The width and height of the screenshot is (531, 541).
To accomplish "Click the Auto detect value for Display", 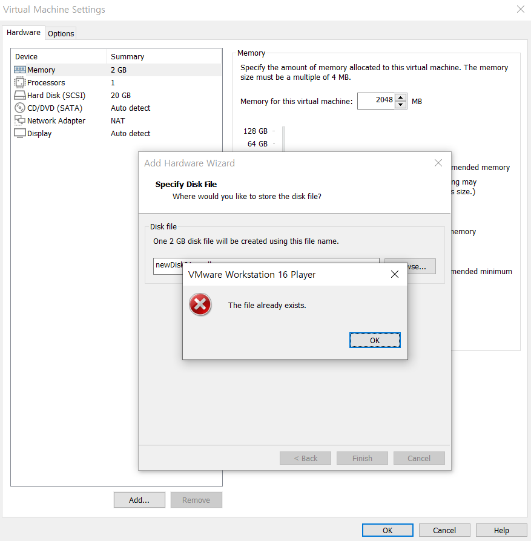I will (x=130, y=133).
